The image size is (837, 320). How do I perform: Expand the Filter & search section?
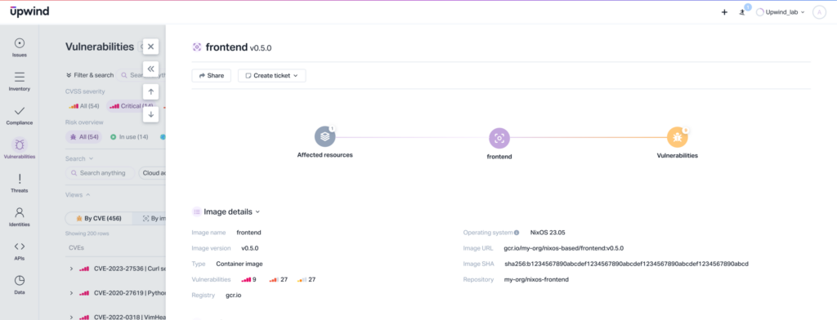pos(89,75)
